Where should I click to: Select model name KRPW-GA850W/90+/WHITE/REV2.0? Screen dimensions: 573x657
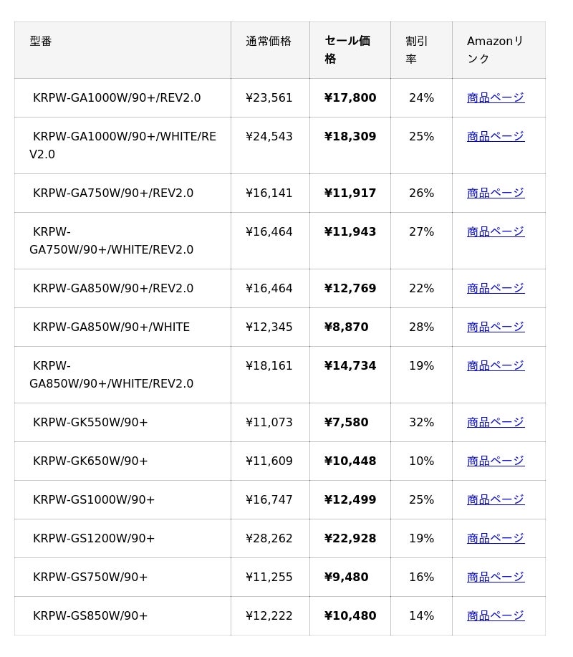coord(112,375)
